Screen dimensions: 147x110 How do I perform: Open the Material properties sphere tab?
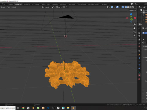pos(139,75)
